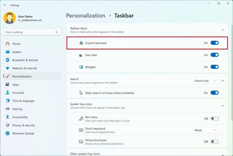The width and height of the screenshot is (233, 156).
Task: Click the Task view icon
Action: 81,55
